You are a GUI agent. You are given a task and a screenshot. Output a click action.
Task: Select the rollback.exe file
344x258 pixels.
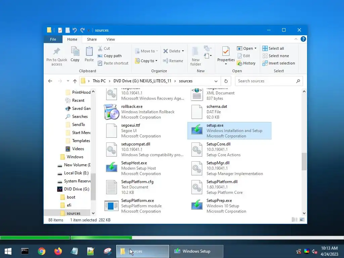(144, 112)
